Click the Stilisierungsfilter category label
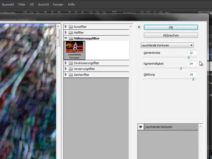The image size is (212, 159). tap(87, 38)
